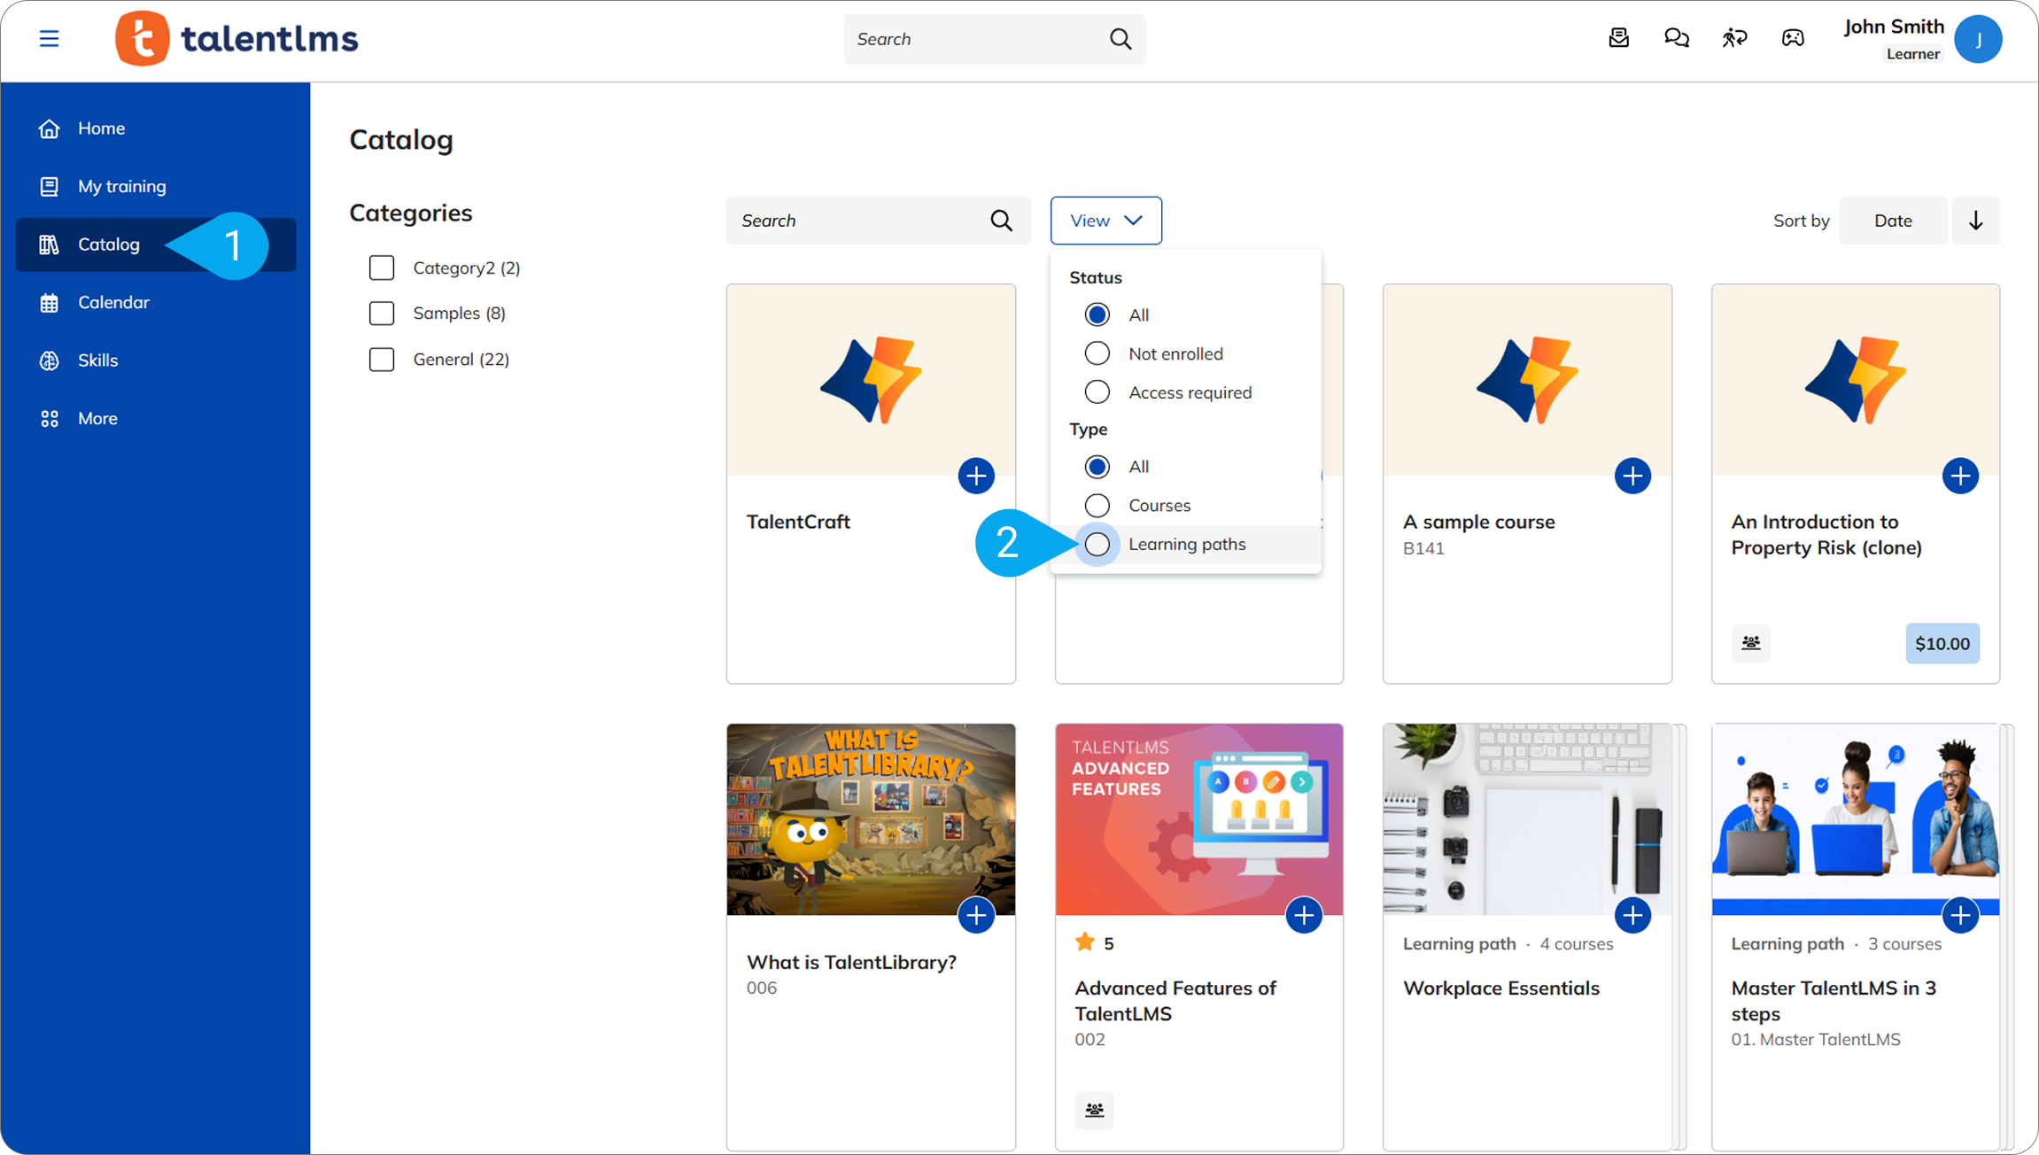Click the $10.00 price button
The width and height of the screenshot is (2039, 1155).
[x=1942, y=644]
